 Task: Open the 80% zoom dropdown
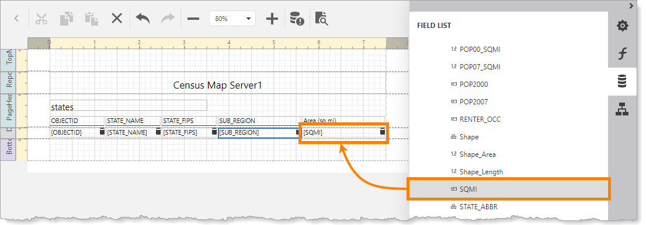coord(232,19)
